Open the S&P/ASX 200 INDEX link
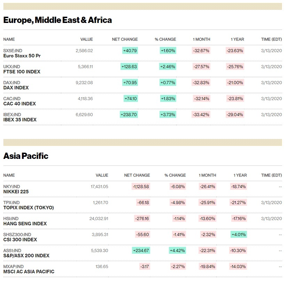287x283 pixels. [x=26, y=256]
